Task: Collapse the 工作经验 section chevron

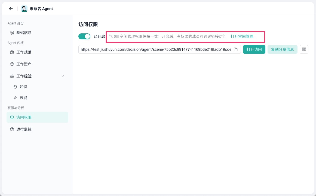Action: tap(63, 76)
